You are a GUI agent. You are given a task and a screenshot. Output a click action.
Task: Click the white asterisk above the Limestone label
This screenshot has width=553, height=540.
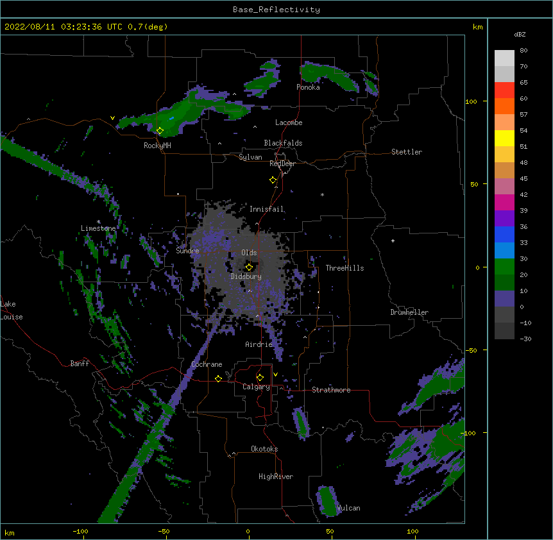pos(99,222)
